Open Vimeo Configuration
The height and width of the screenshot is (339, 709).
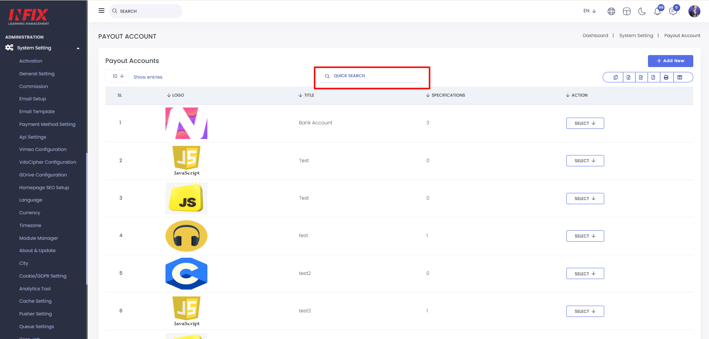point(43,149)
